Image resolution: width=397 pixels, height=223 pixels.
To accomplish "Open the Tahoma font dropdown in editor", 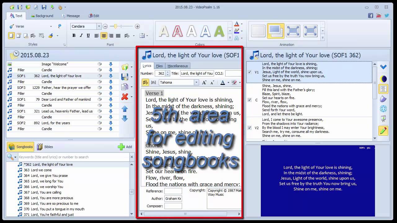I will click(196, 82).
